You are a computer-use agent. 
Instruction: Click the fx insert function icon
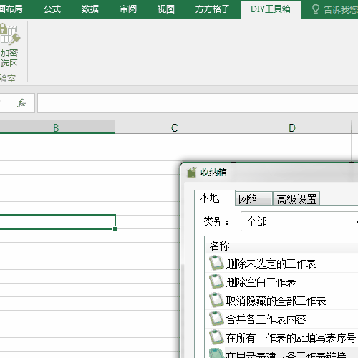[x=21, y=103]
